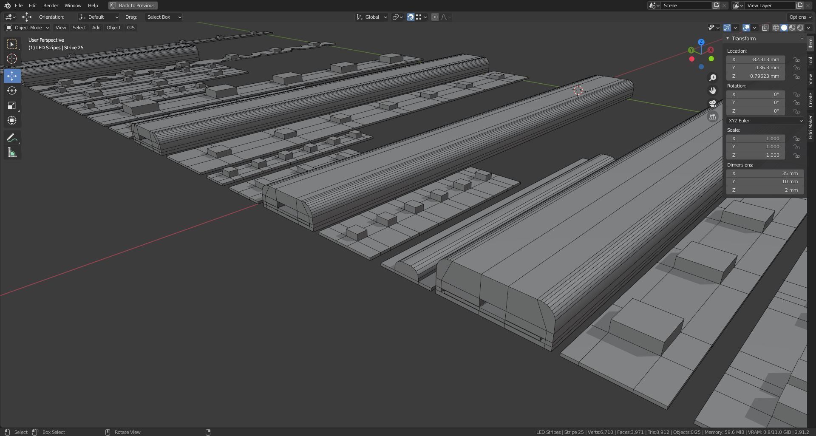Select solid viewport shading
Screen dimensions: 816x436
pos(784,28)
